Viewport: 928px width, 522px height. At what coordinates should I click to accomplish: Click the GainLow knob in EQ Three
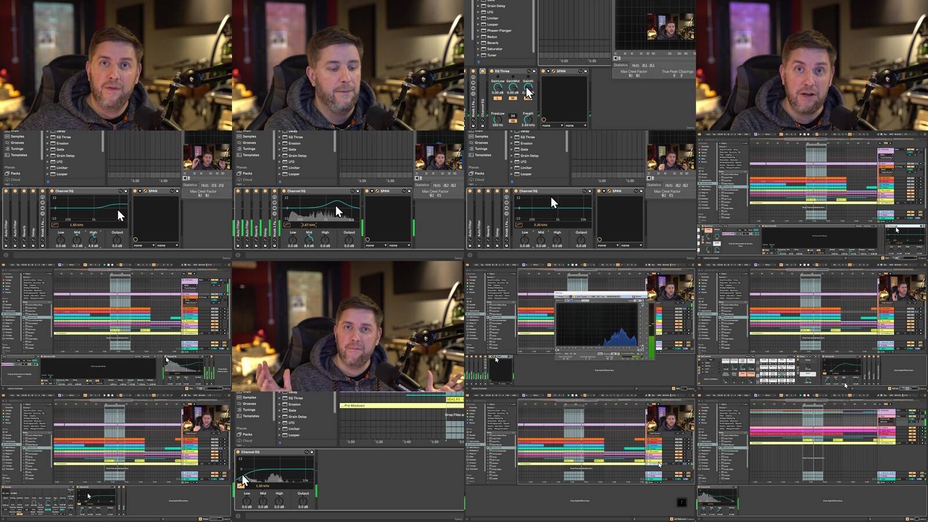[x=497, y=87]
